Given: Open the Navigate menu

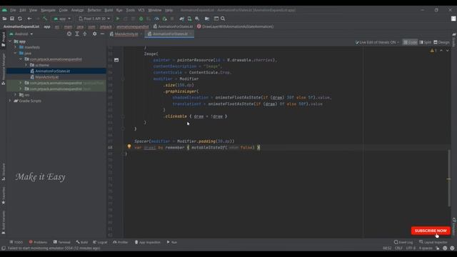Looking at the screenshot, I should click(48, 10).
